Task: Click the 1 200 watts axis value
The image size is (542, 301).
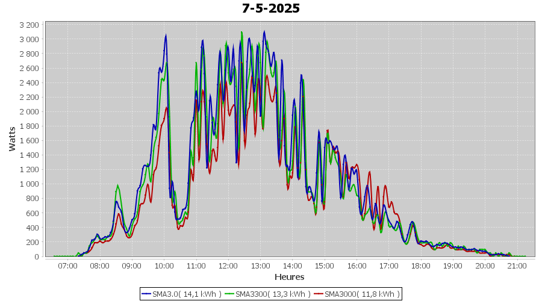Action: (30, 170)
